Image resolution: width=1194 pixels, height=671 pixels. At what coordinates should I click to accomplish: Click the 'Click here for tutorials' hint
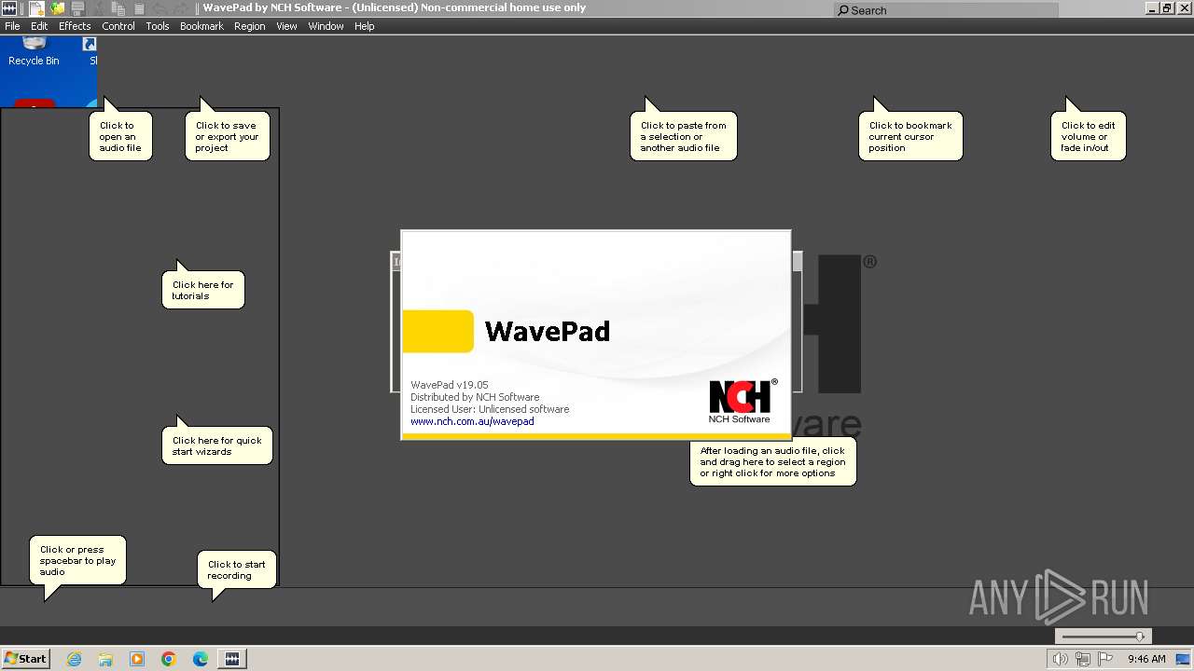pos(203,290)
